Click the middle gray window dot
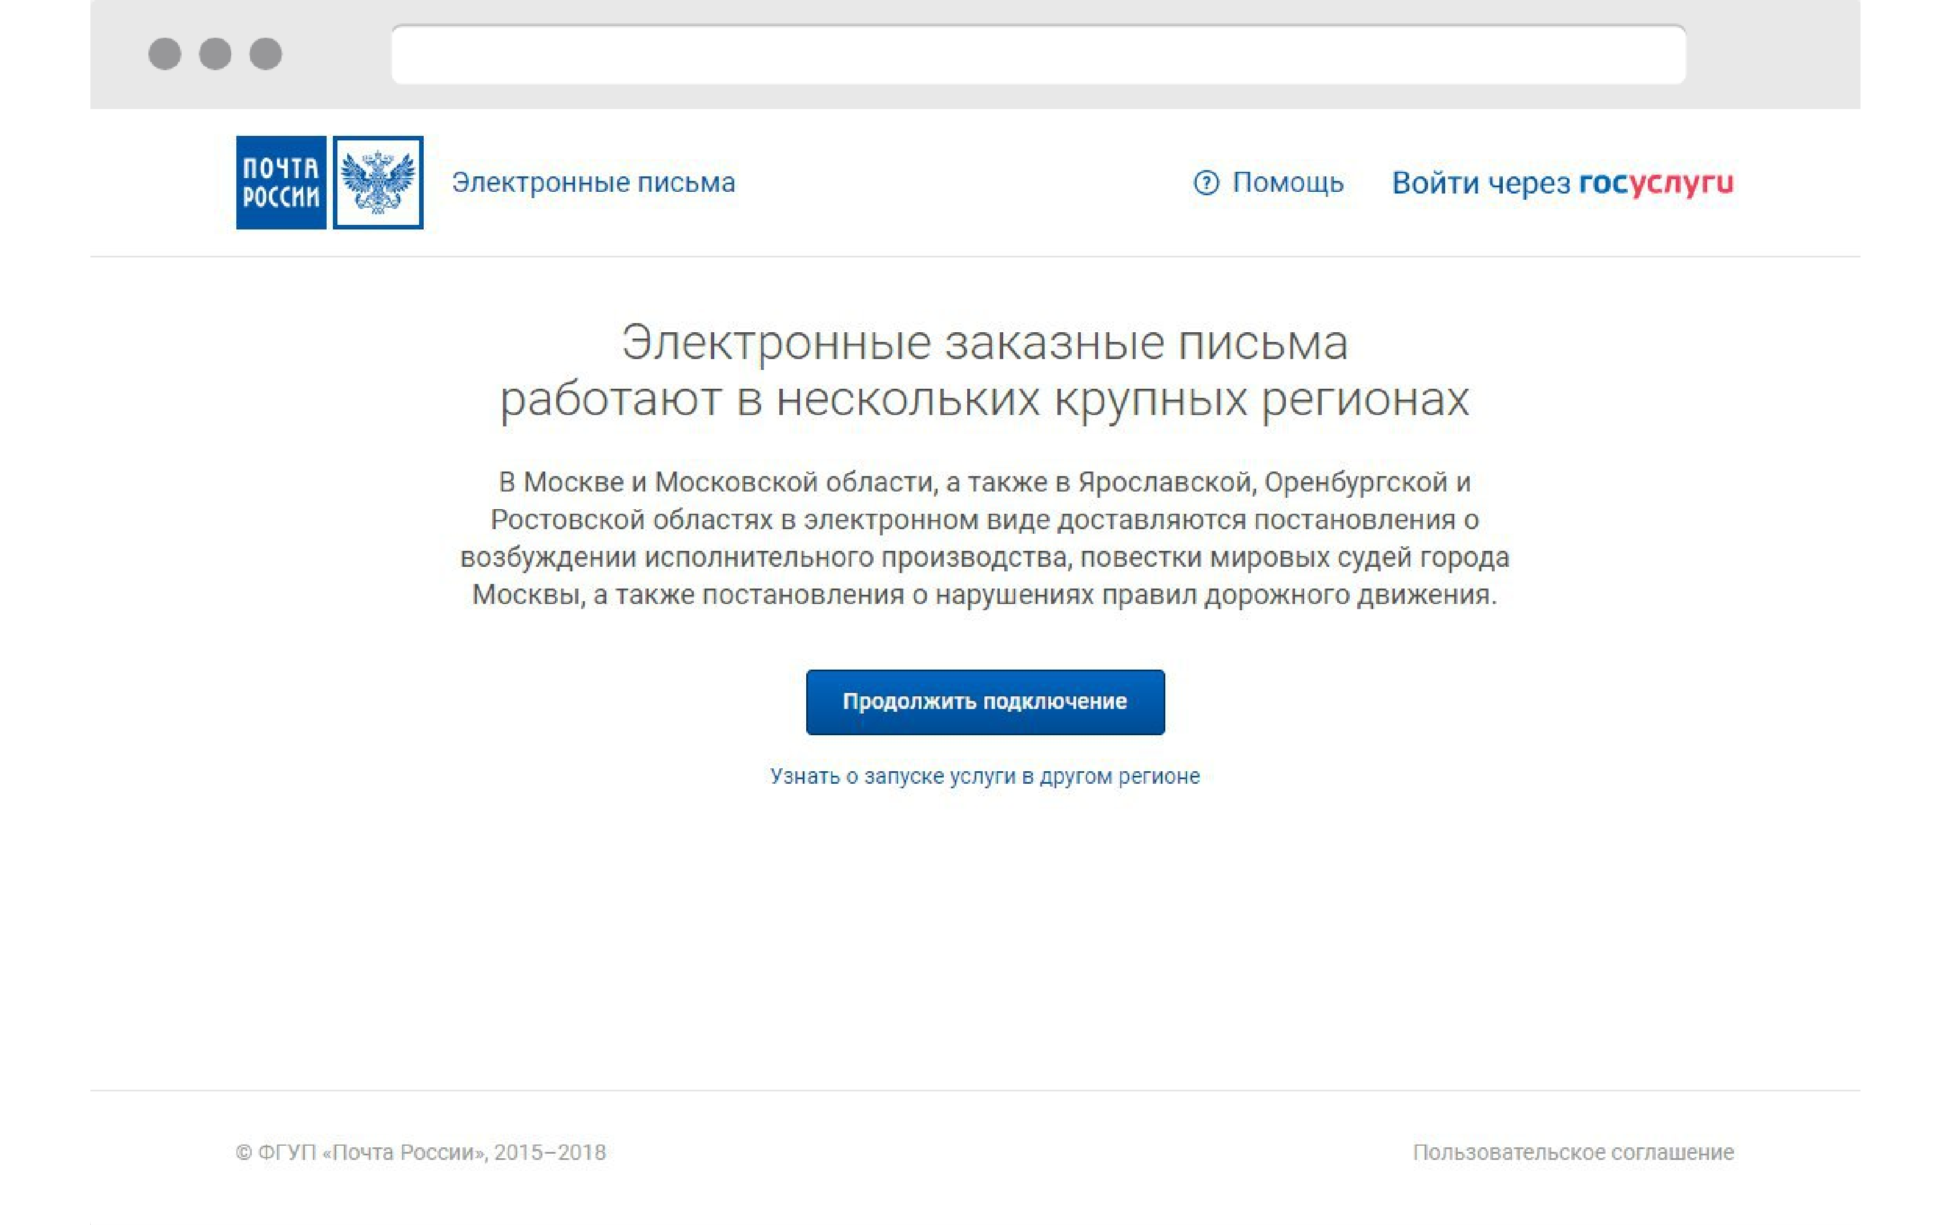The height and width of the screenshot is (1225, 1951). (x=215, y=54)
